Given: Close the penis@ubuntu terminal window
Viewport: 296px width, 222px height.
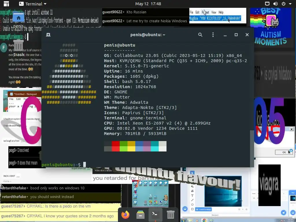Looking at the screenshot, I should pyautogui.click(x=247, y=35).
